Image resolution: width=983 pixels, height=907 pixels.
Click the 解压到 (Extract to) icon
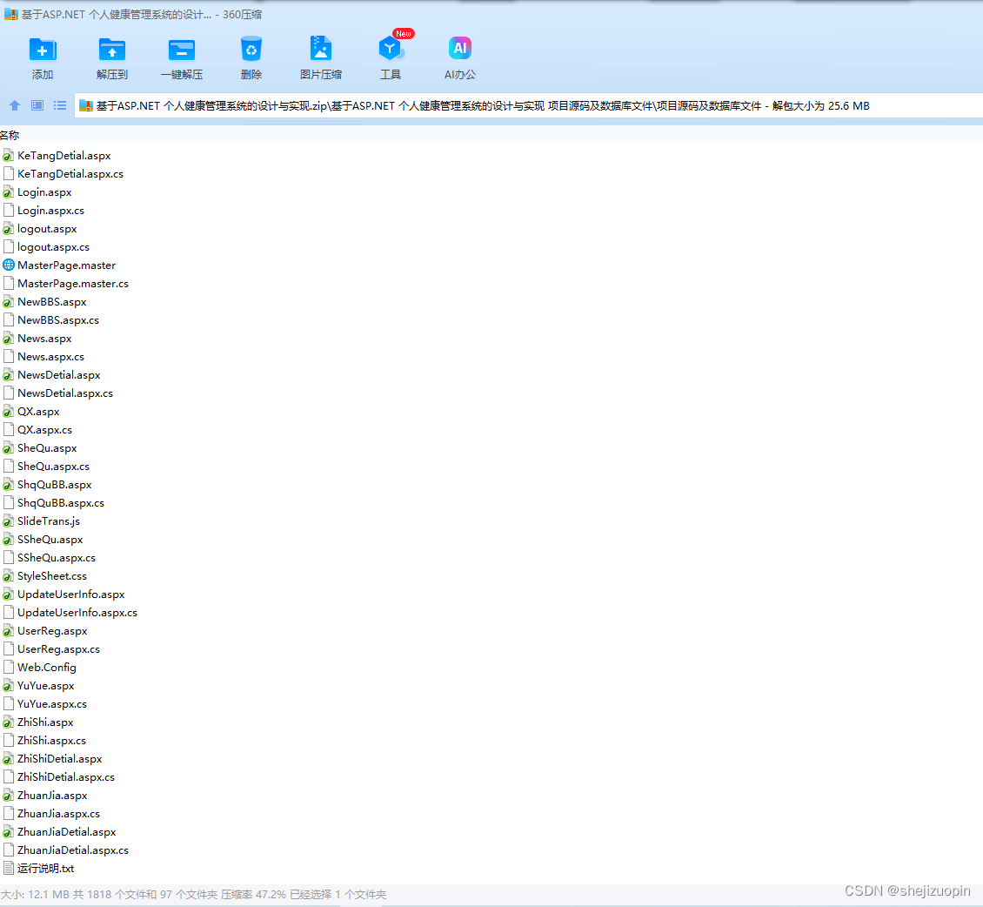112,50
